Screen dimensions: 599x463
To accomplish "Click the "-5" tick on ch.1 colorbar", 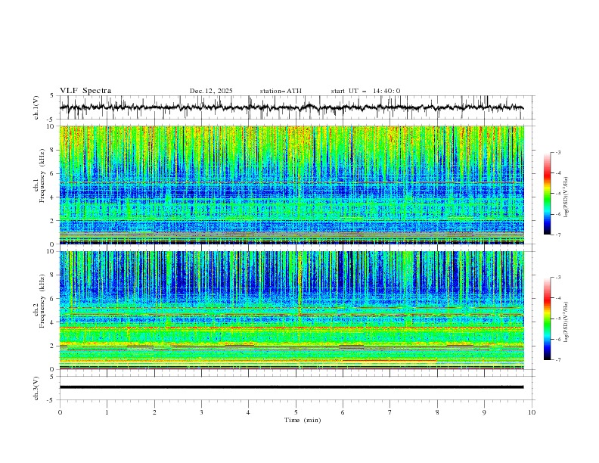I will click(x=557, y=194).
